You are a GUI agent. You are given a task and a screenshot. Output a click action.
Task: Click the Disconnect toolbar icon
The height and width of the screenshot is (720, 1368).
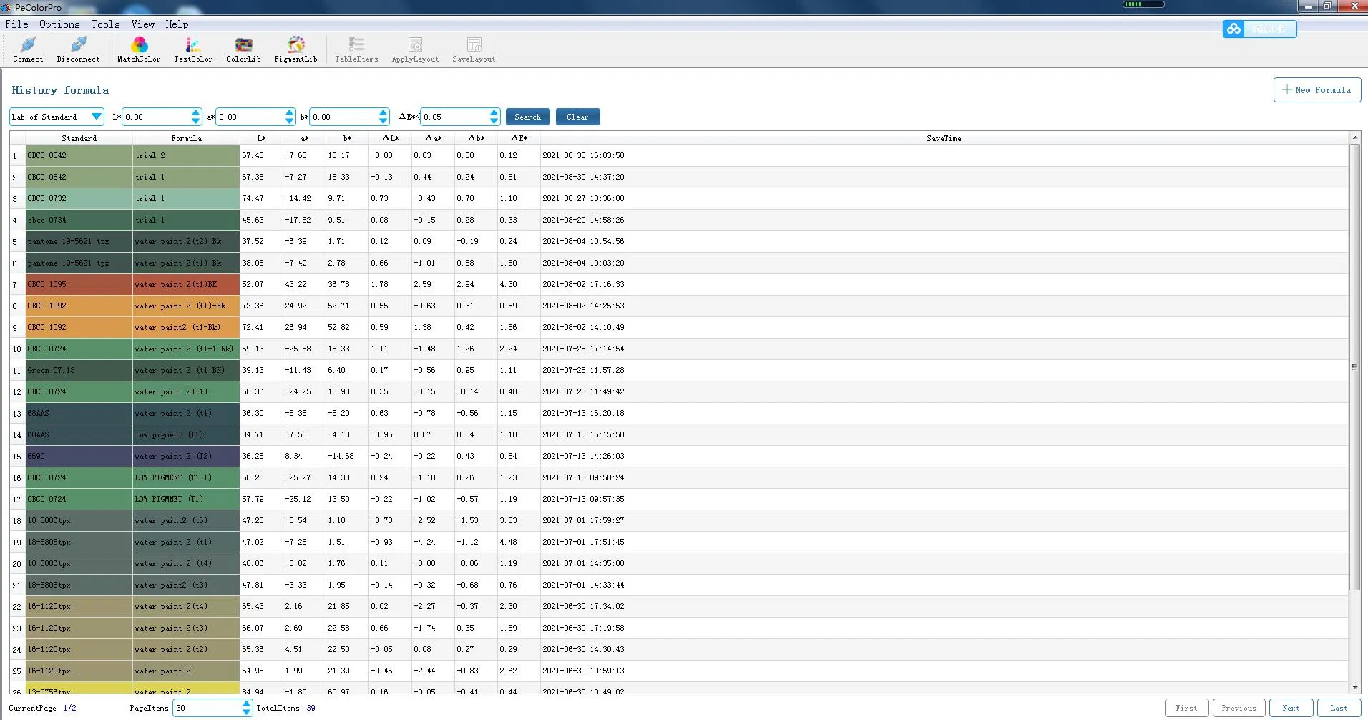[78, 49]
